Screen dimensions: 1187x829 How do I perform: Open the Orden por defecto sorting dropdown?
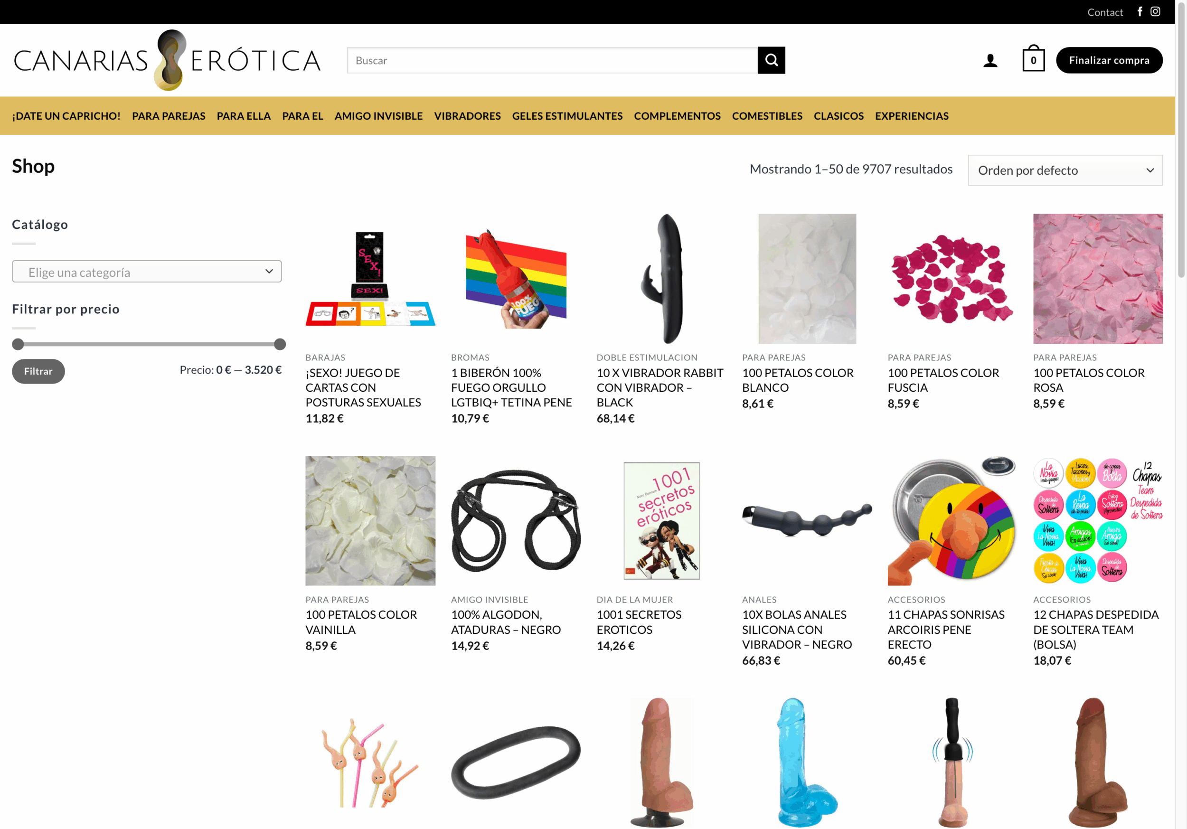coord(1065,170)
